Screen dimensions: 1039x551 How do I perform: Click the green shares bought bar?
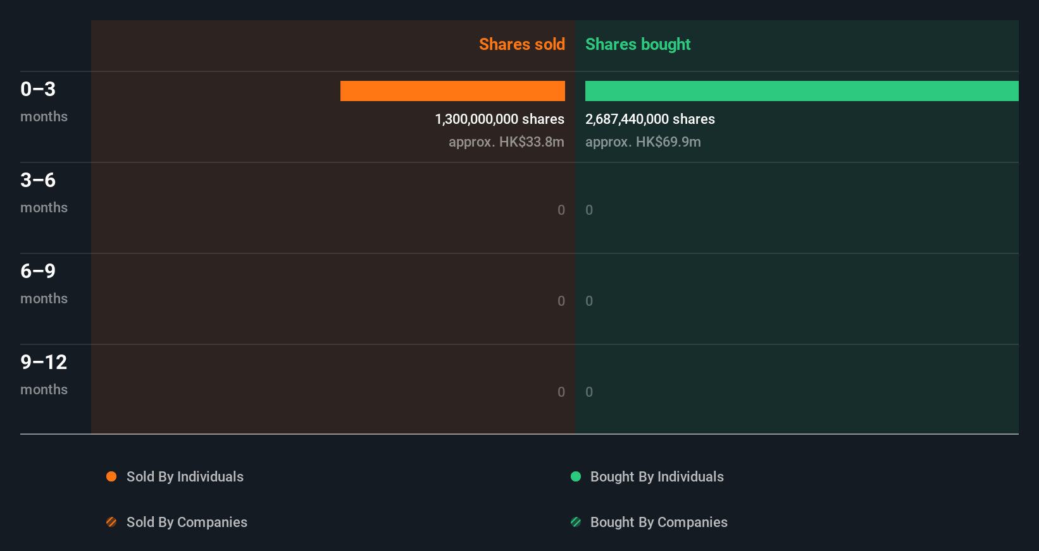[802, 91]
